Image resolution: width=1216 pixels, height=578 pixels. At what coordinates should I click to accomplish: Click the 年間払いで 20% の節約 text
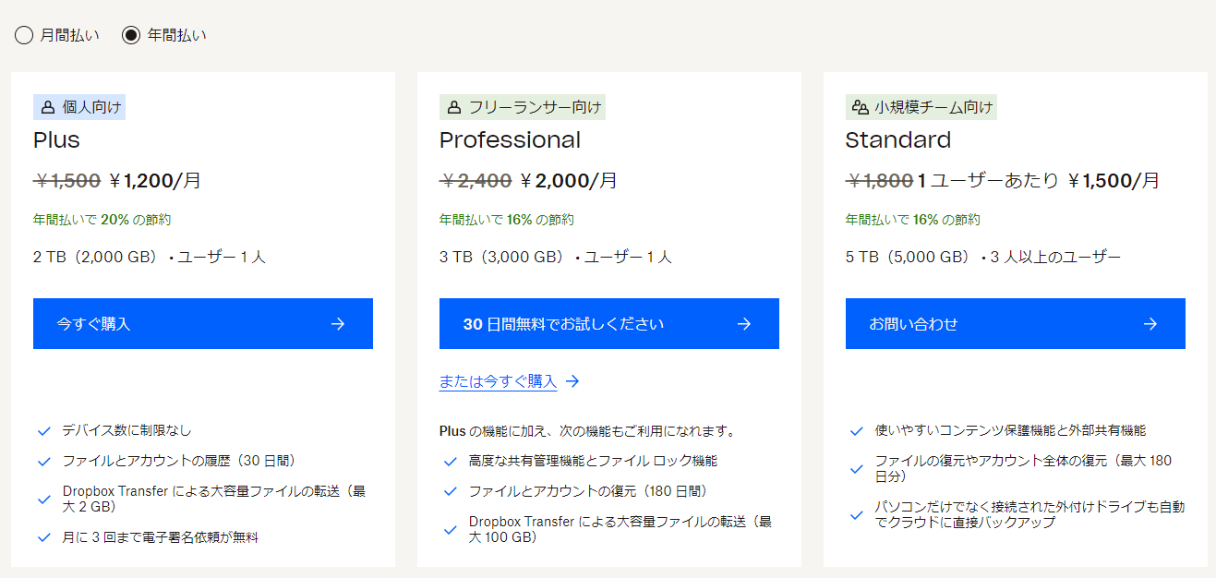point(102,220)
